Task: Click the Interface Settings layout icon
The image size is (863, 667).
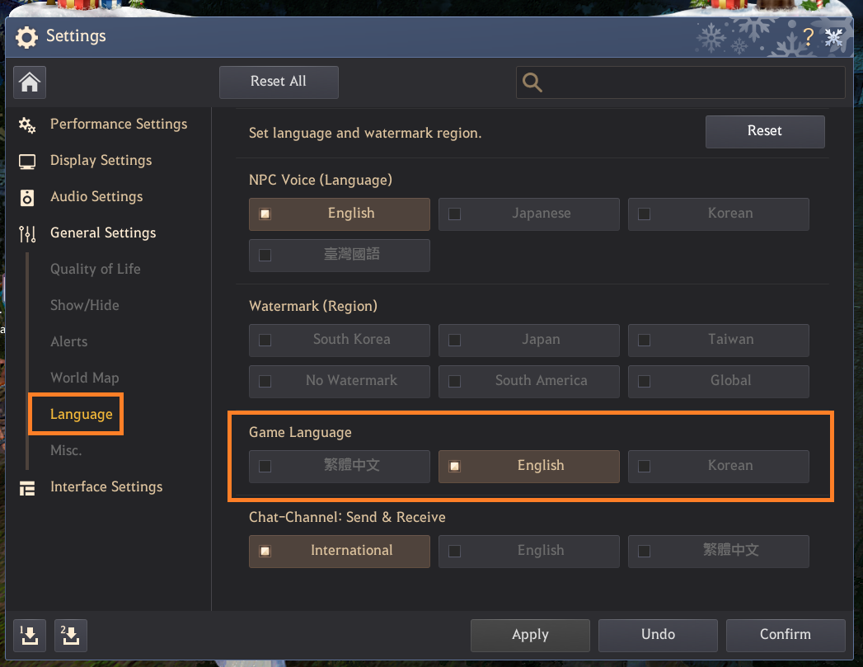Action: [27, 488]
